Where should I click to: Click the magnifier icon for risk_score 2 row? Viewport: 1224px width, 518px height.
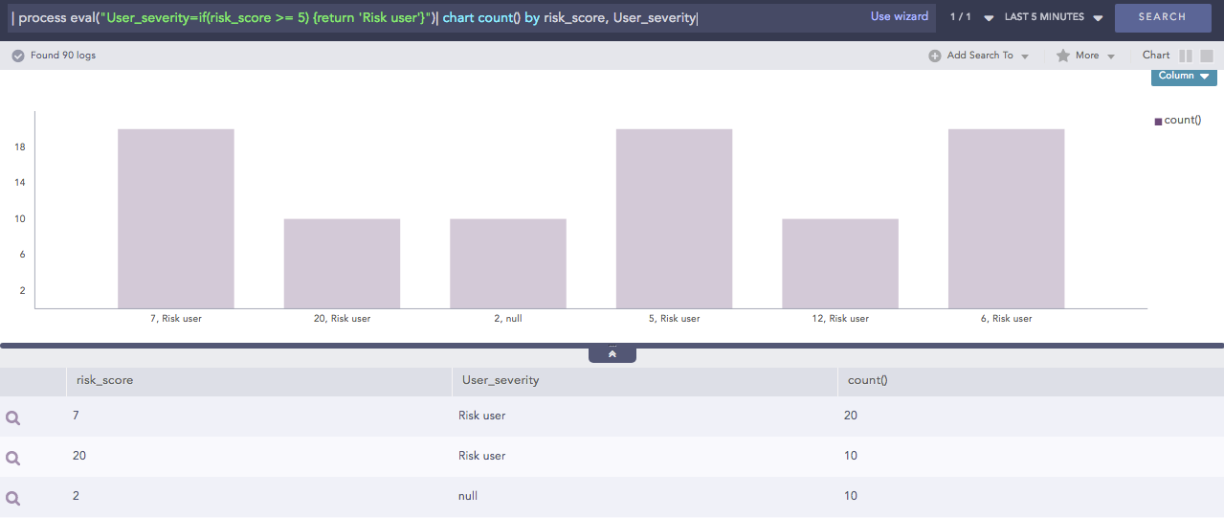pos(13,498)
